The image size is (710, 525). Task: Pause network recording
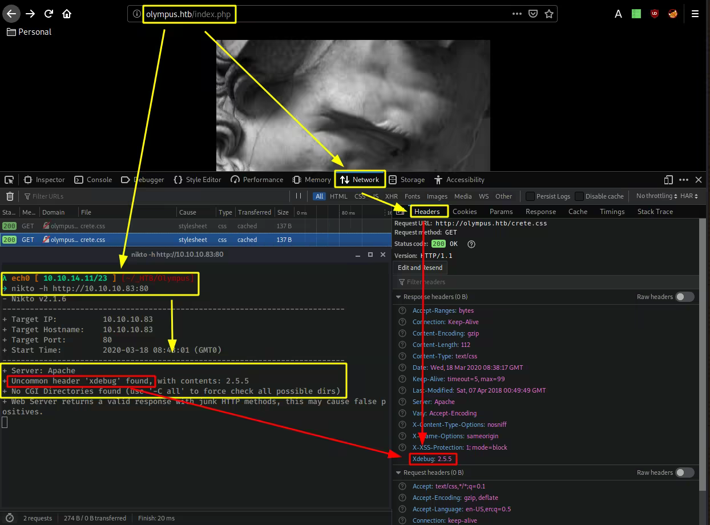[298, 196]
